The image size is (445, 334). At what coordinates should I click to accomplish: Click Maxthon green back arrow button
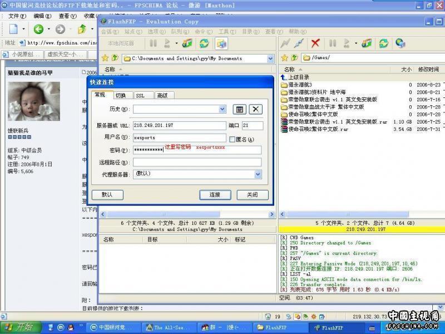click(38, 29)
